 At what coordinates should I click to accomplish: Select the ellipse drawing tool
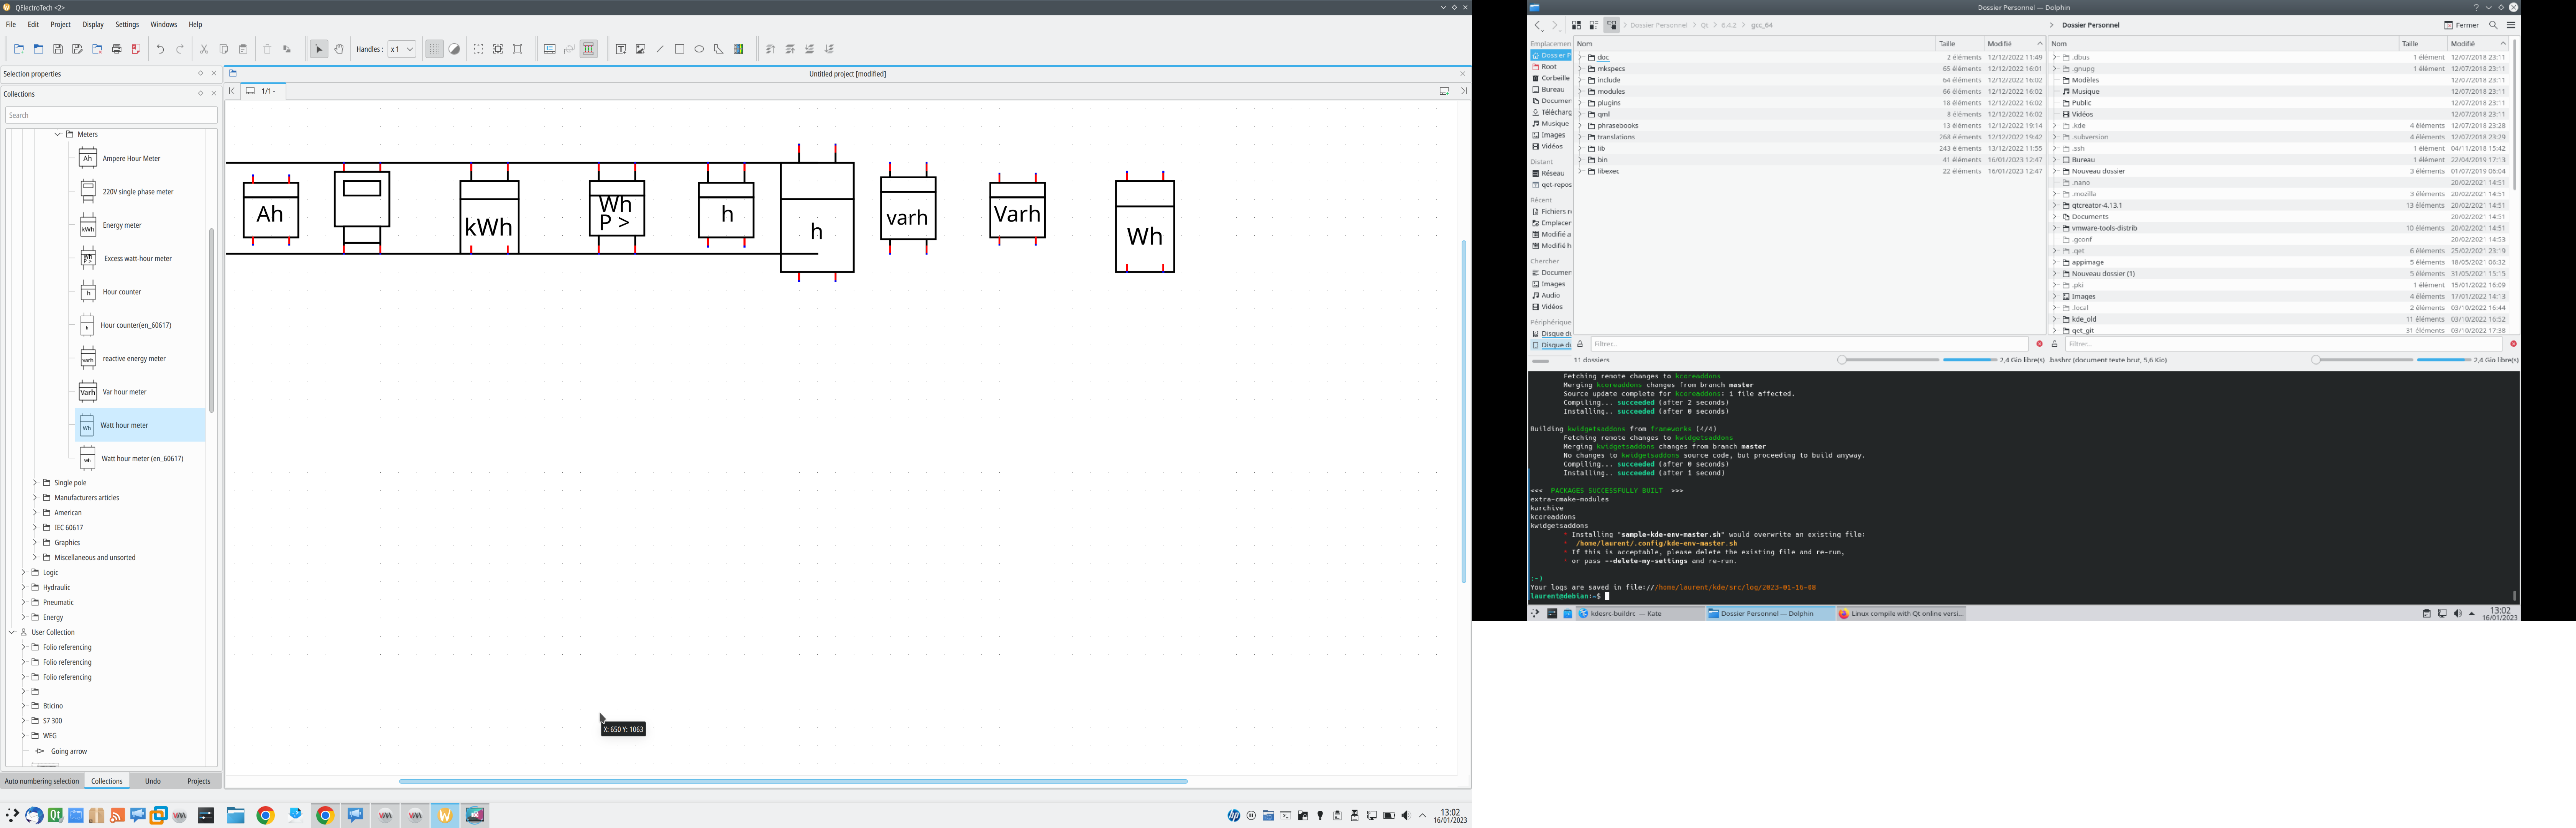click(699, 49)
